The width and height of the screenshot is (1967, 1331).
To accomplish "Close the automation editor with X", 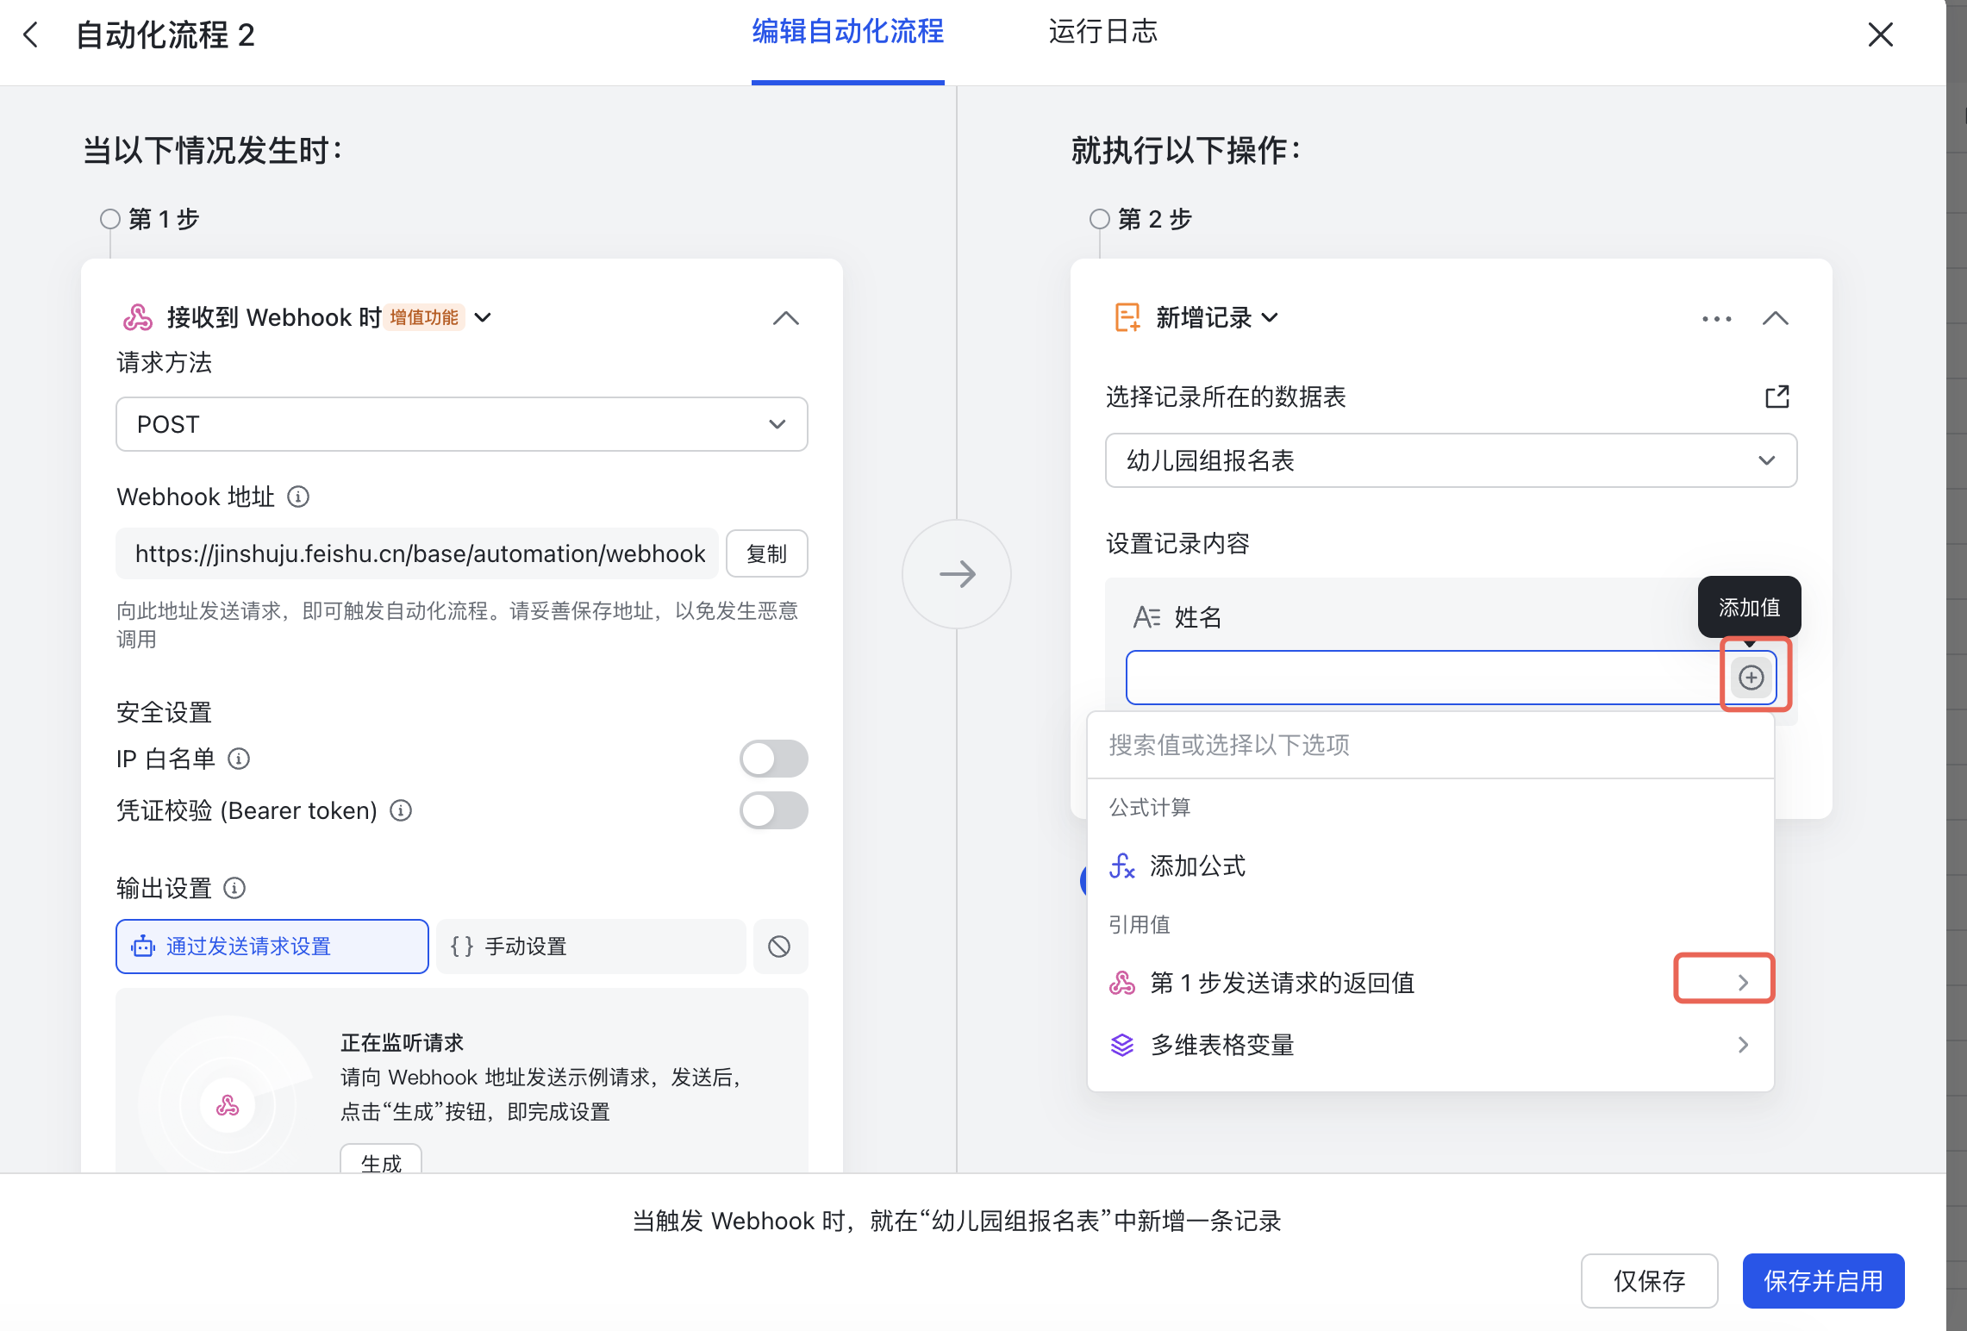I will pos(1880,35).
